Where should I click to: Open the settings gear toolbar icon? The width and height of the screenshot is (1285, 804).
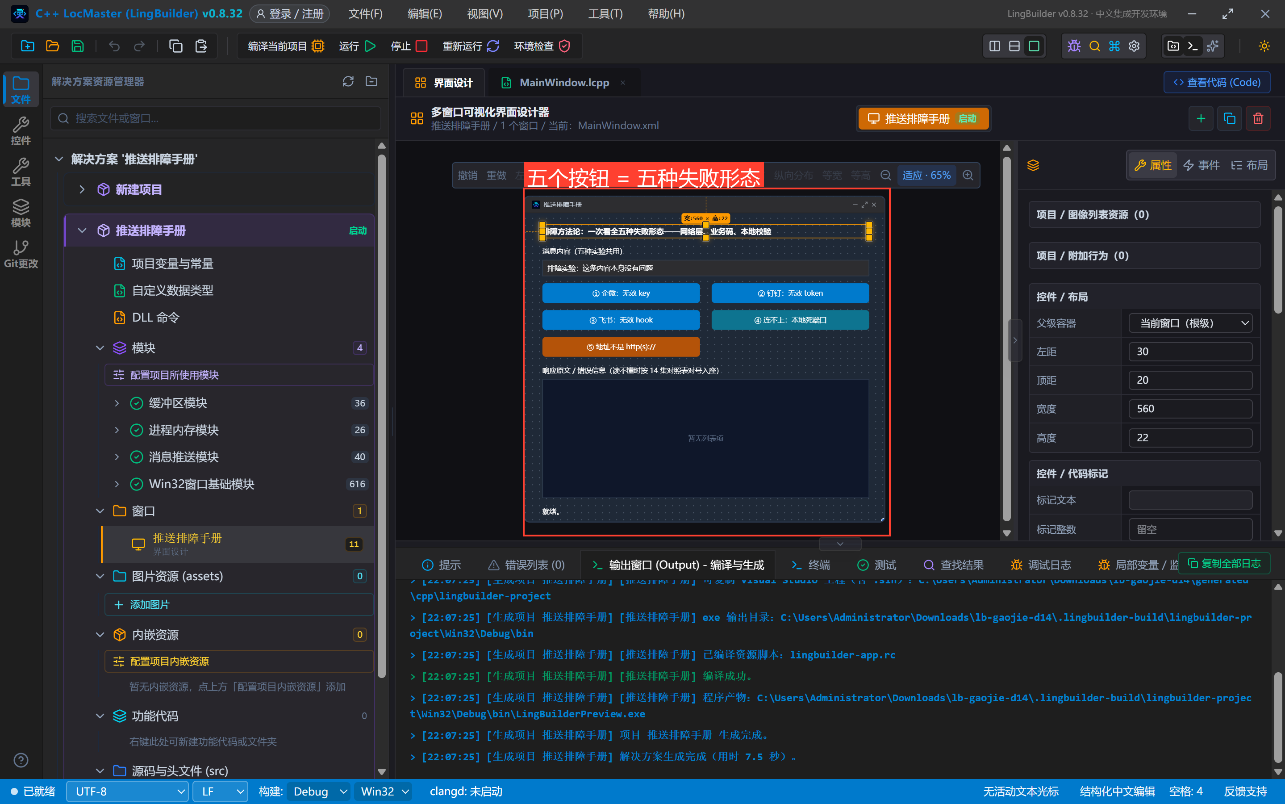click(x=1134, y=46)
